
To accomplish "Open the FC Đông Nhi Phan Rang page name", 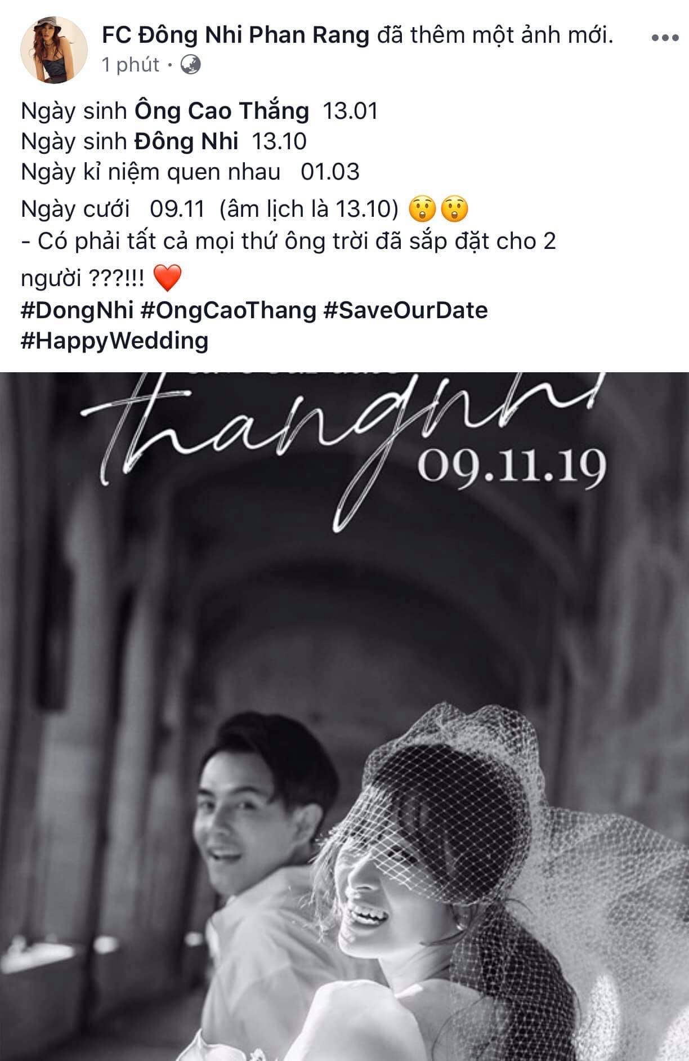I will [x=235, y=35].
